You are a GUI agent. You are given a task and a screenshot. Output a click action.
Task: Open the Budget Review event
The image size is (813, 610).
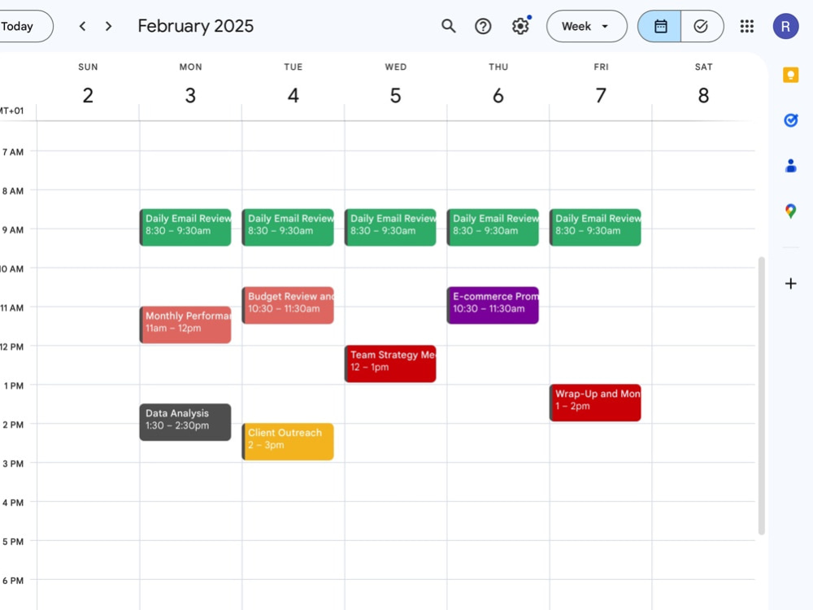[x=288, y=306]
